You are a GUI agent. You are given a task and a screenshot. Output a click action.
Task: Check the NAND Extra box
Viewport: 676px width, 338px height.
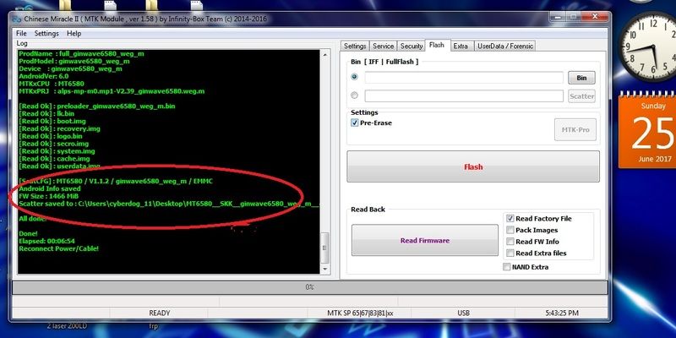click(x=506, y=267)
